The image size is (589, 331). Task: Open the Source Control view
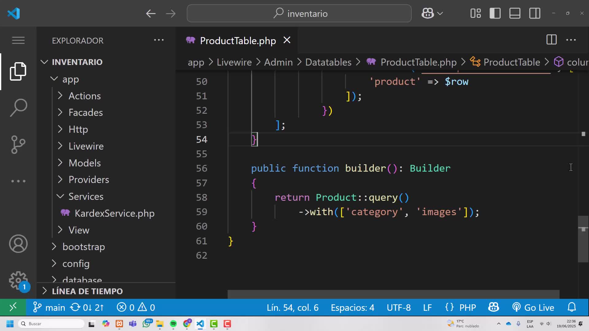coord(18,144)
